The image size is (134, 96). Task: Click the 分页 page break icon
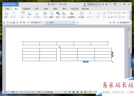(6, 14)
